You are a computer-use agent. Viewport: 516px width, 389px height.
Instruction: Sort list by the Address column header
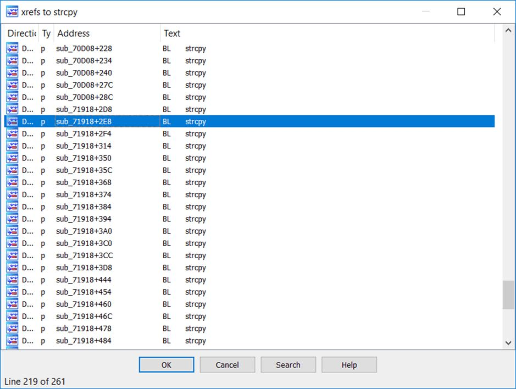coord(107,34)
